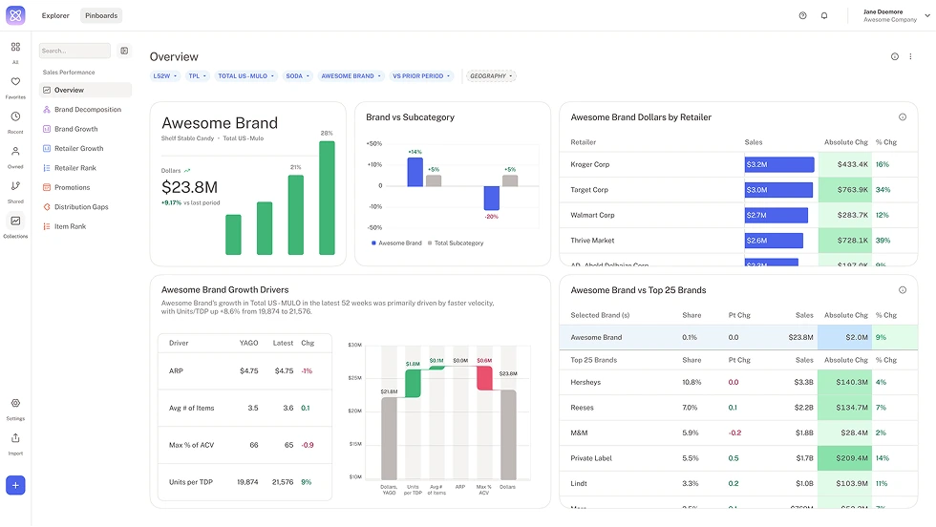Image resolution: width=936 pixels, height=527 pixels.
Task: Sort by Retailer column header
Action: click(x=584, y=142)
